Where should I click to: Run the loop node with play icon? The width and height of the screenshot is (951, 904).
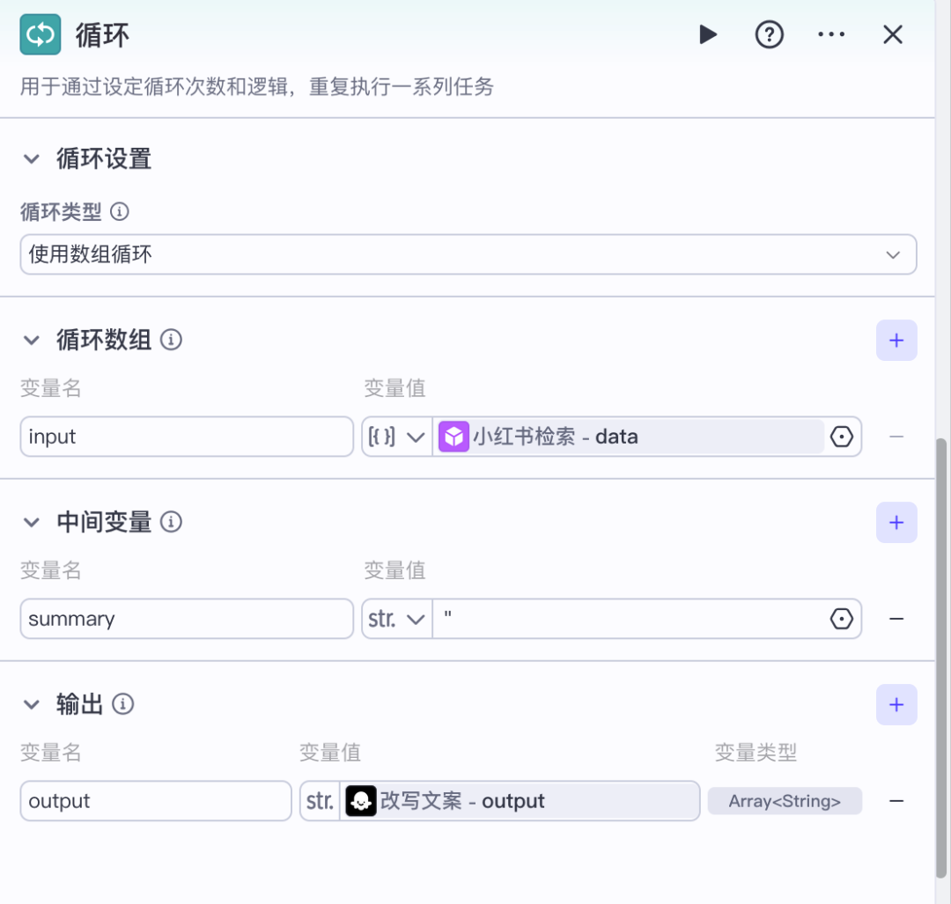click(708, 34)
